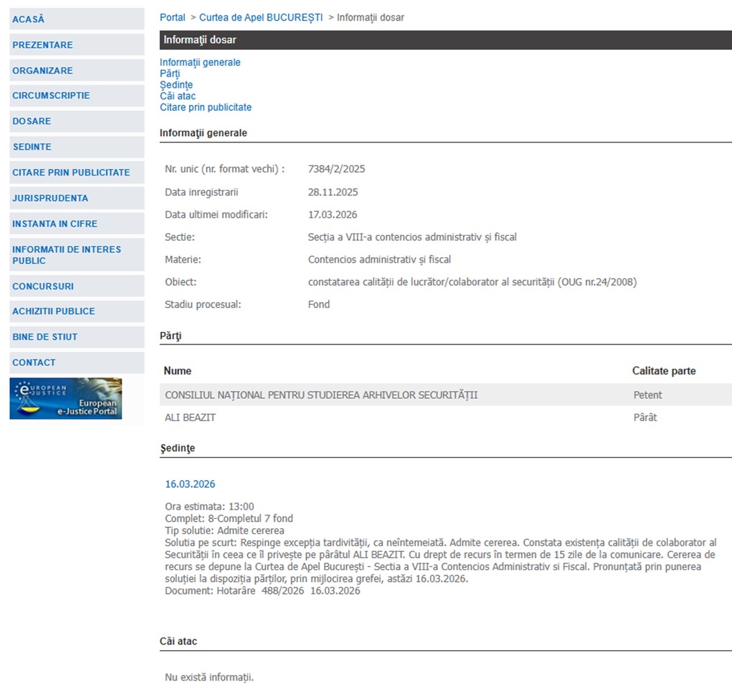Click the Data ultimei modificari label
Image resolution: width=732 pixels, height=688 pixels.
pos(216,215)
